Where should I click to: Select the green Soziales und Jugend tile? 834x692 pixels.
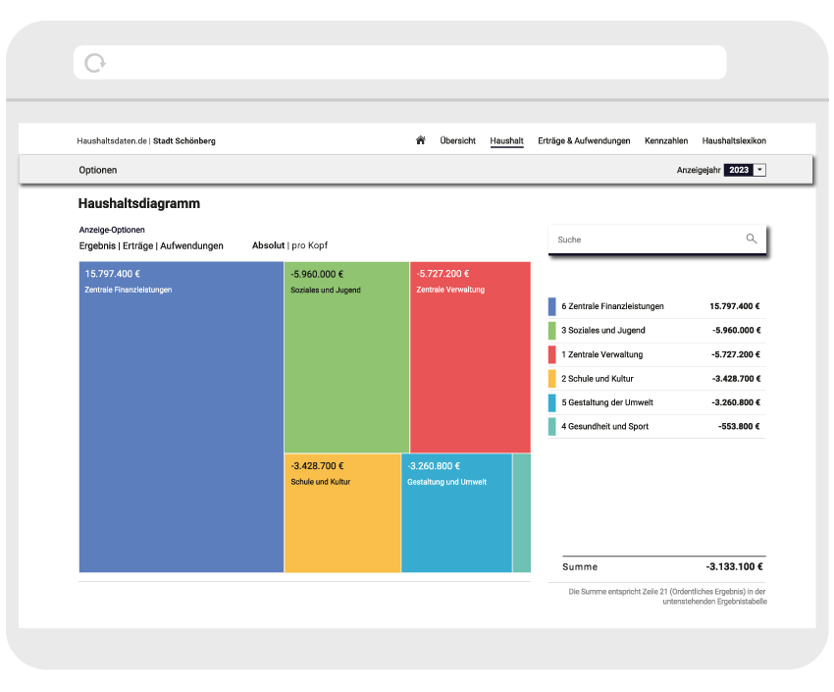point(346,357)
